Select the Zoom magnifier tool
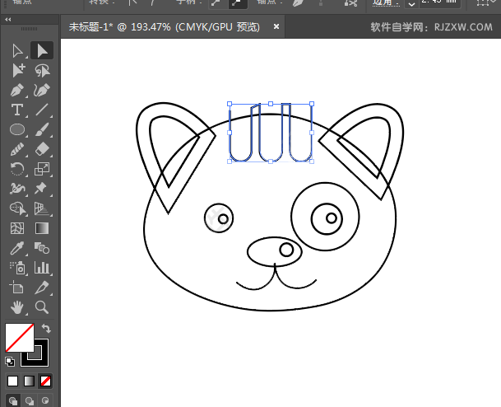Image resolution: width=501 pixels, height=407 pixels. [x=41, y=307]
